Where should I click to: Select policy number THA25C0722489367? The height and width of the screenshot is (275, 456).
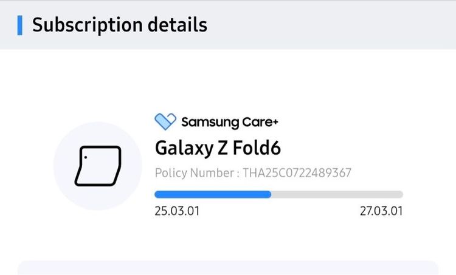pos(297,173)
